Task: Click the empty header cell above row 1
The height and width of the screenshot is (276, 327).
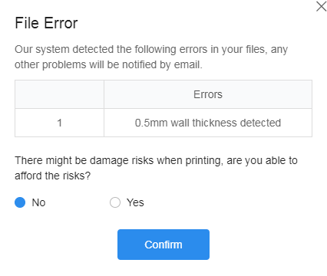Action: [x=59, y=94]
